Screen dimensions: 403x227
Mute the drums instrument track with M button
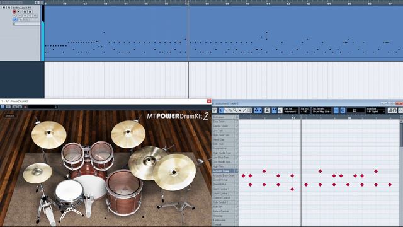coord(4,8)
